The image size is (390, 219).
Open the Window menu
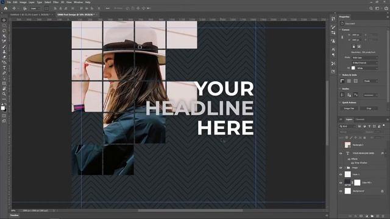click(78, 2)
